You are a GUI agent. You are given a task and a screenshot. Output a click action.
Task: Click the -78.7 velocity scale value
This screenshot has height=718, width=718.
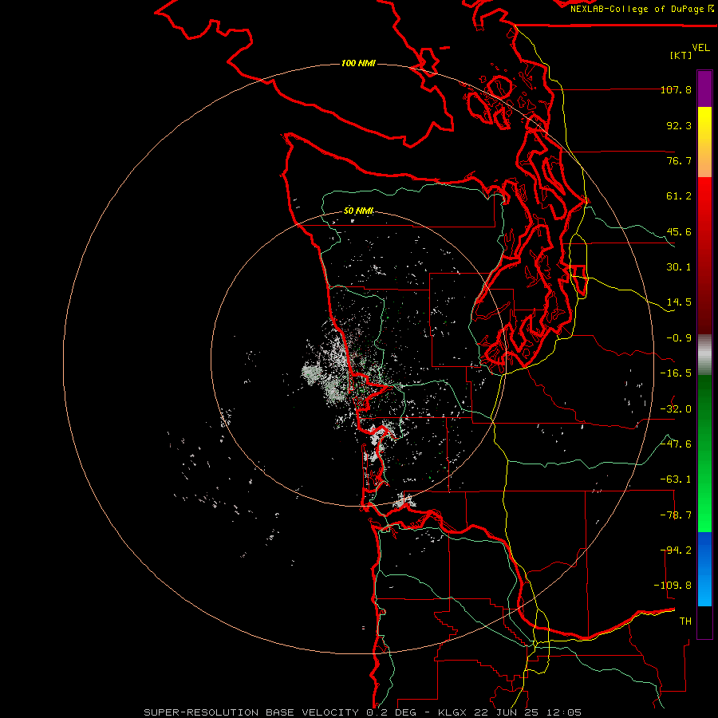(676, 515)
